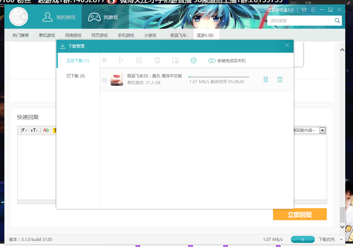353x247 pixels.
Task: Open 我的游戏 section
Action: (59, 17)
